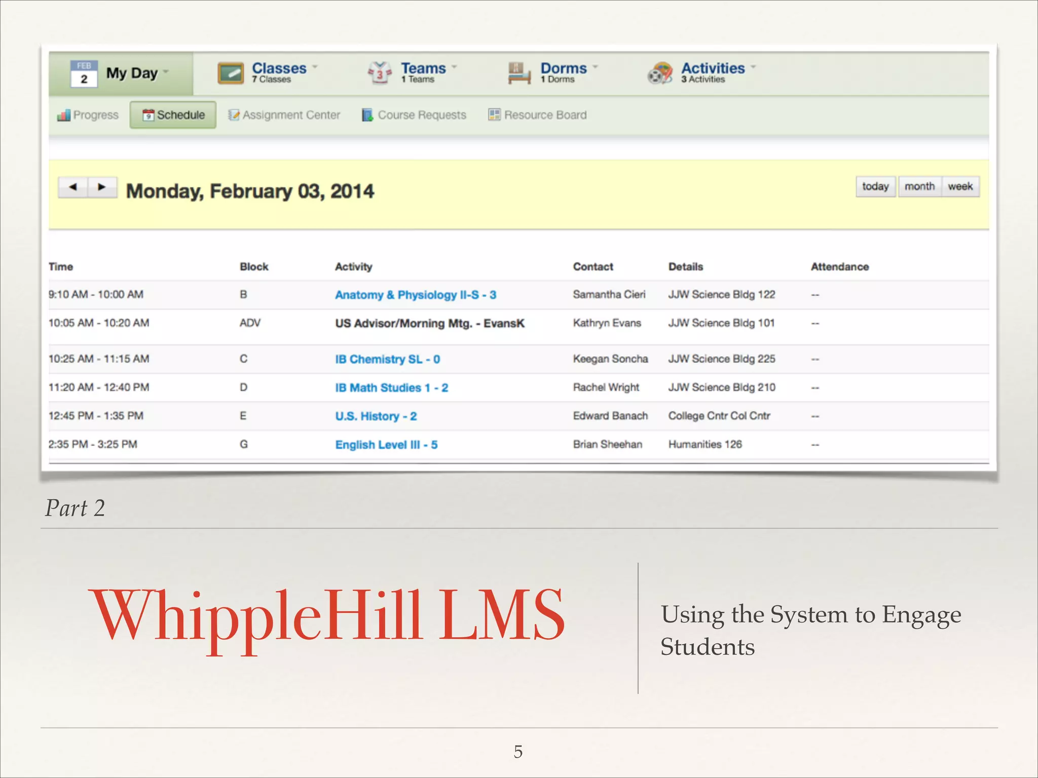Expand the Classes dropdown arrow
Screen dimensions: 1038x778
tap(315, 67)
